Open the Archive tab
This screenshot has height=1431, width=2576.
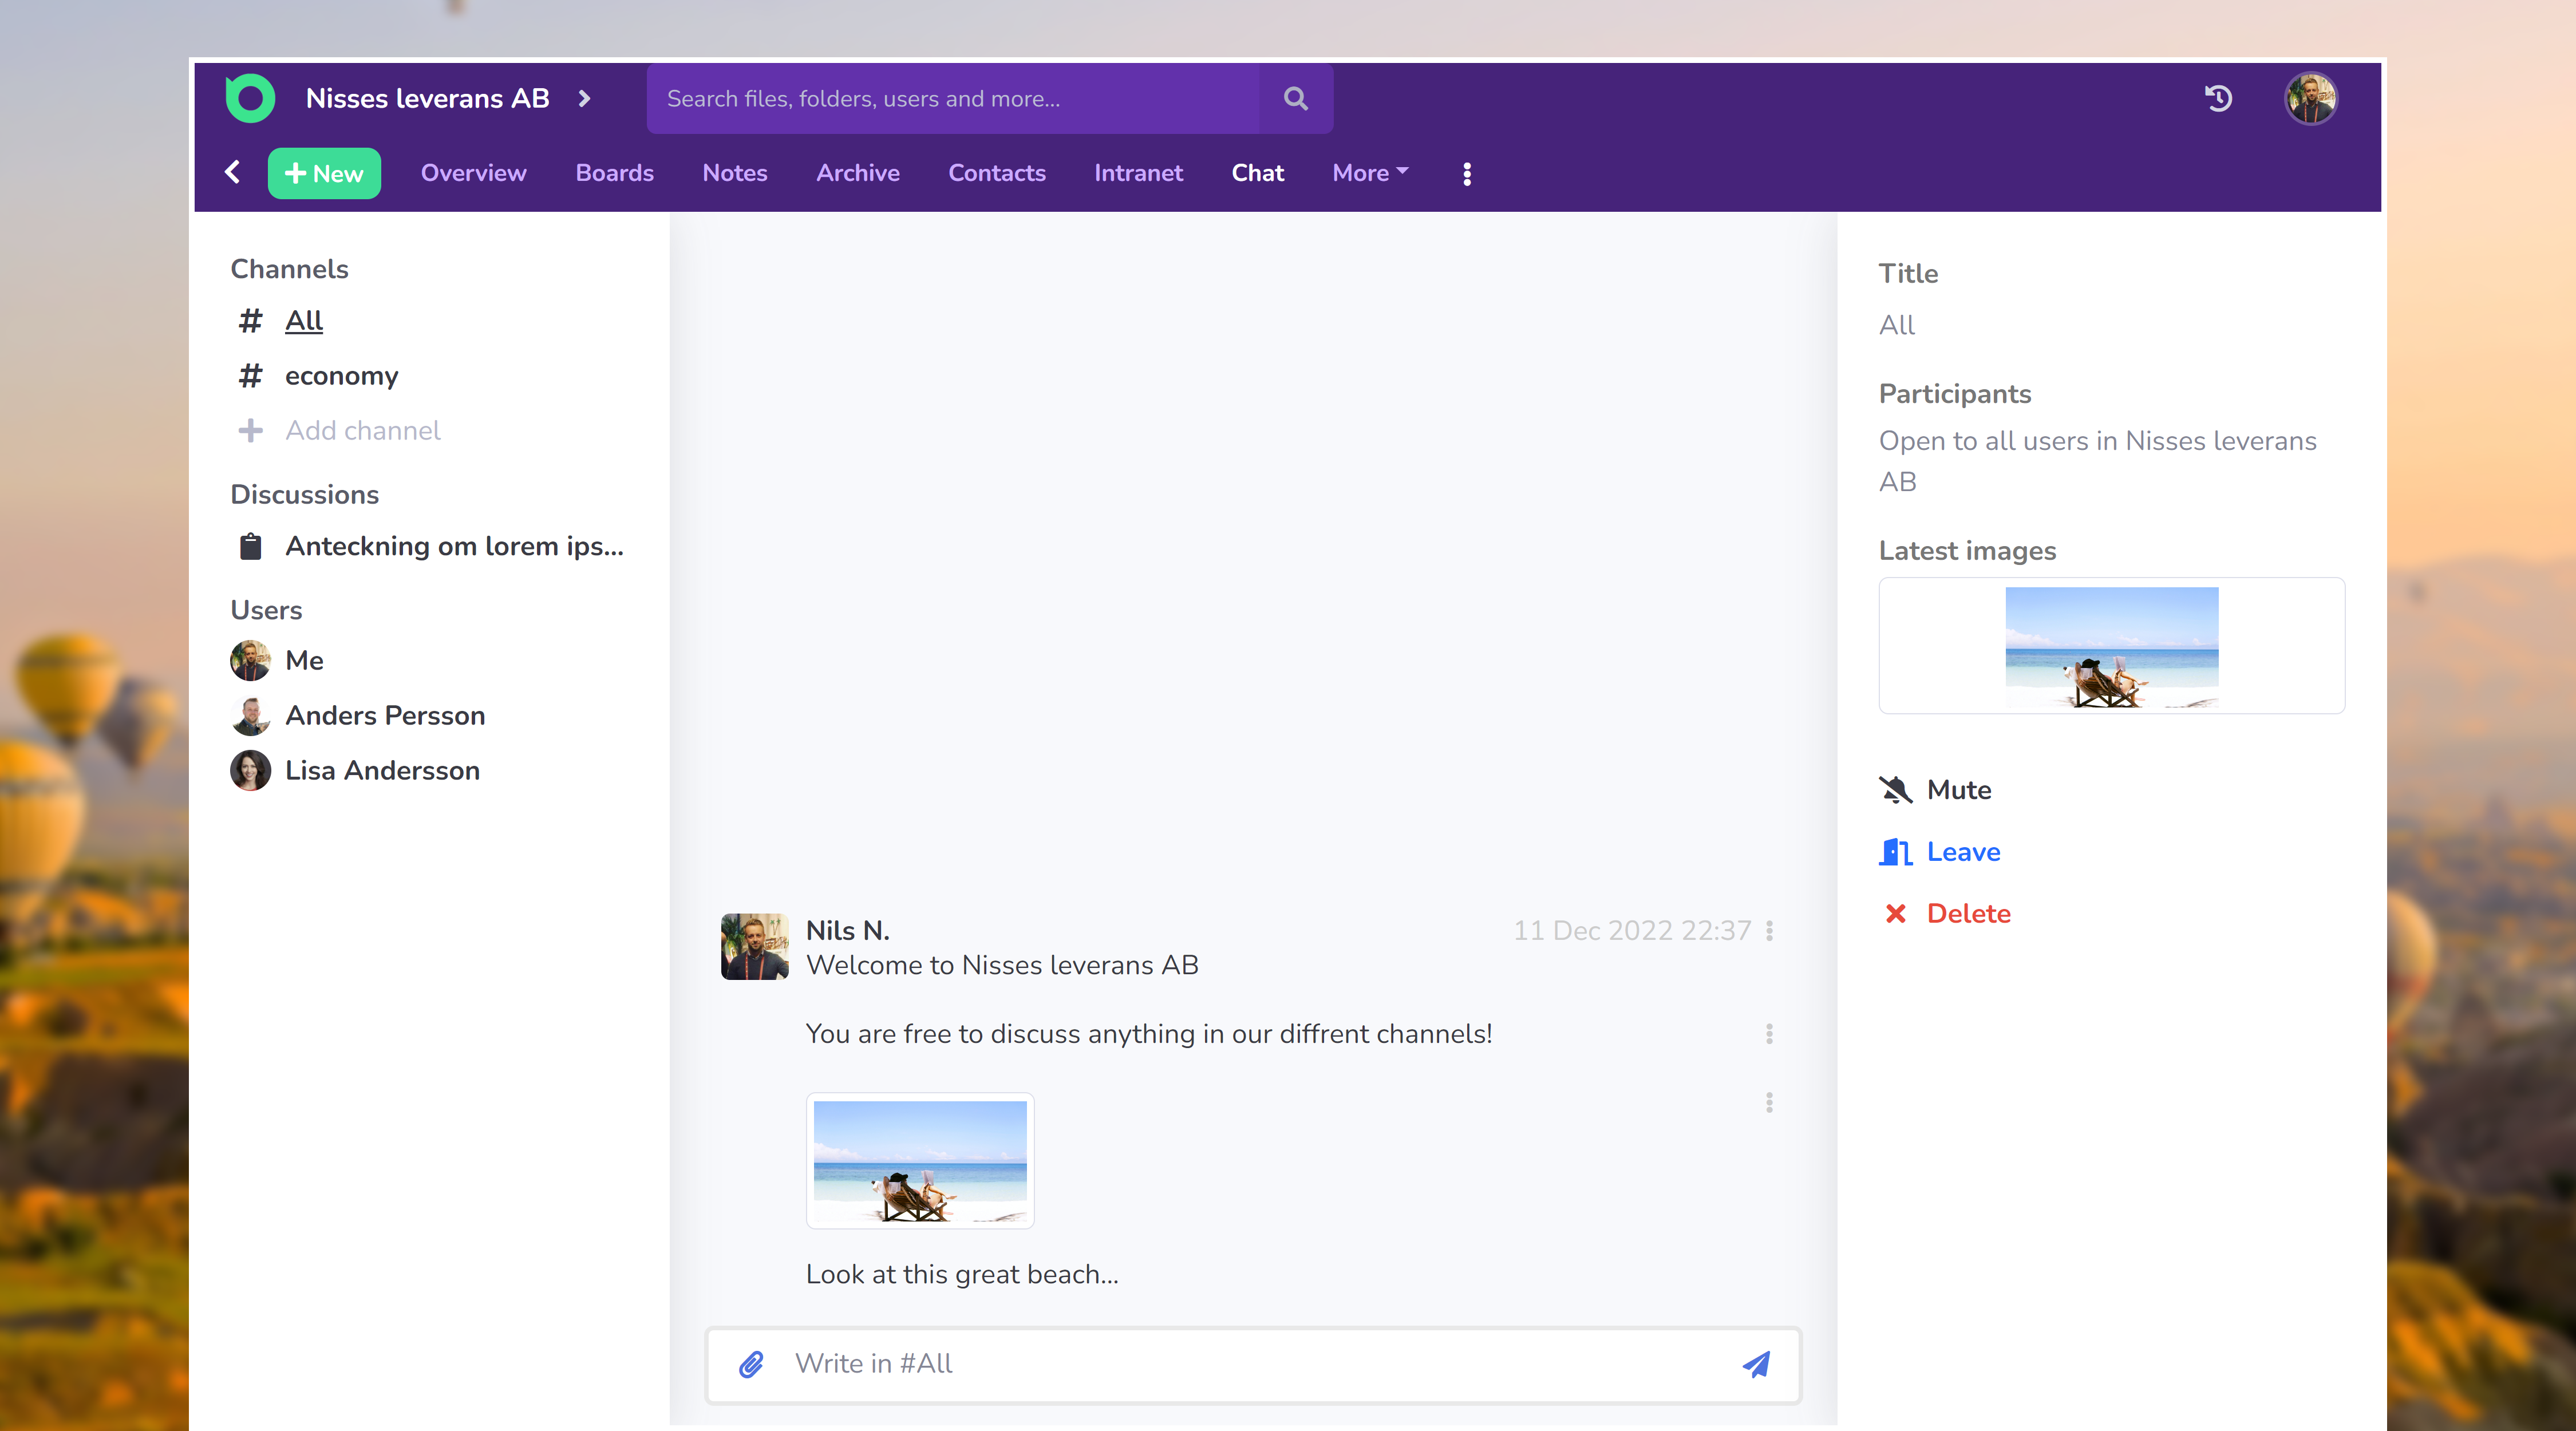[x=857, y=173]
